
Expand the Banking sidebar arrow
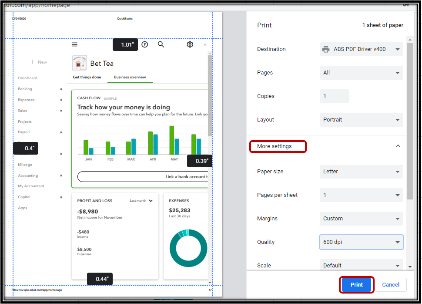click(x=61, y=89)
